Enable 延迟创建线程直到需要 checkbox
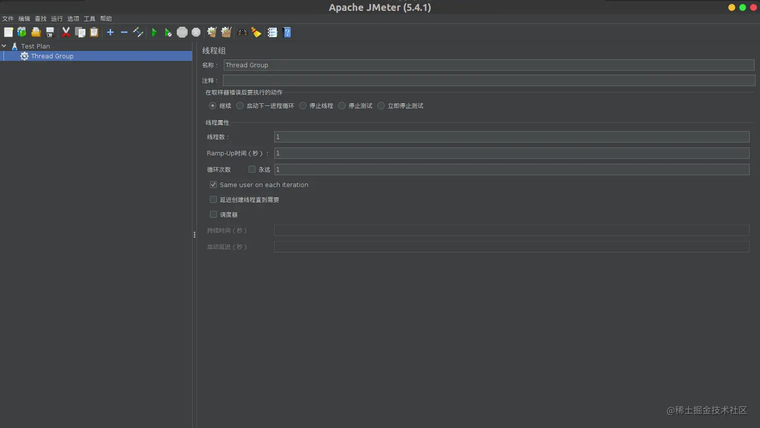Viewport: 760px width, 428px height. [x=213, y=199]
